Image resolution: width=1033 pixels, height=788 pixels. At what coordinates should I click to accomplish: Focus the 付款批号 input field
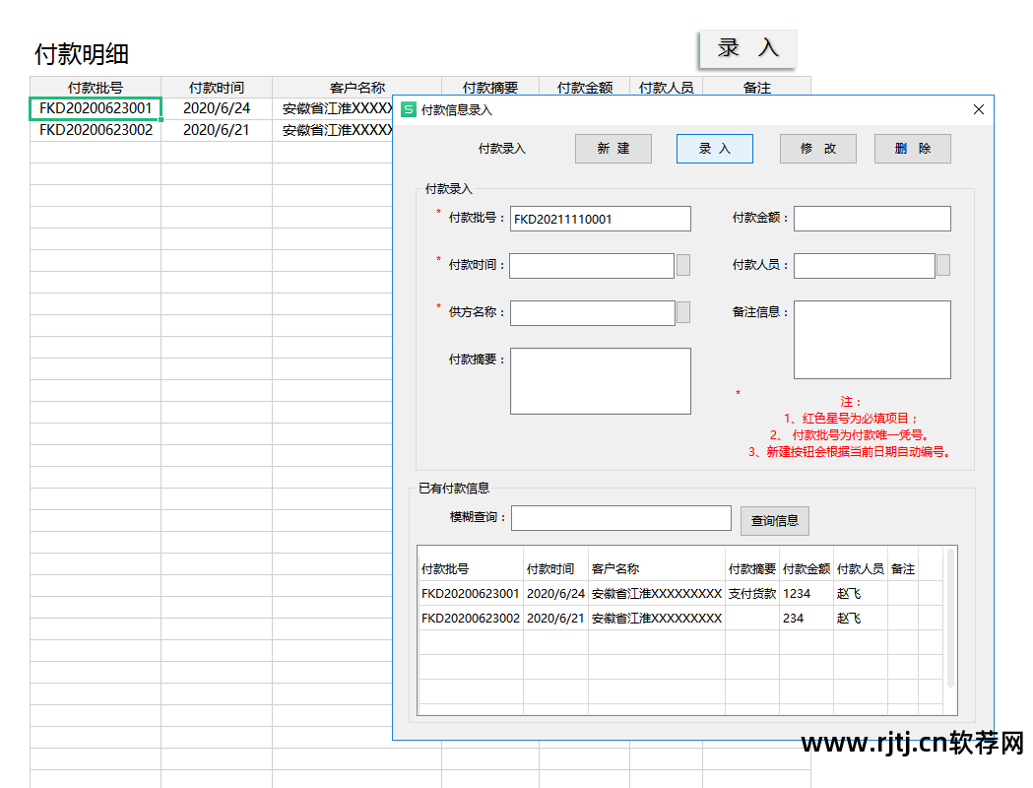[x=600, y=219]
